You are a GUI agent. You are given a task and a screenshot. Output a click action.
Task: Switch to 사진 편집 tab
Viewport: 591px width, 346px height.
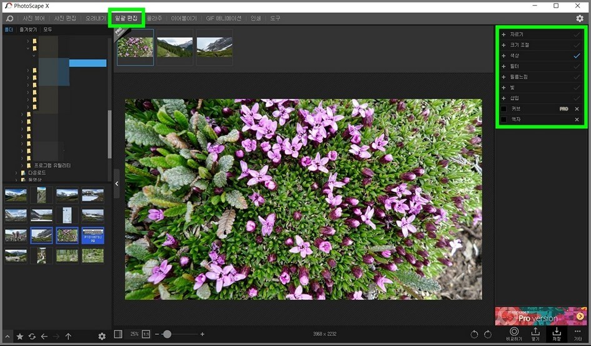pyautogui.click(x=65, y=19)
